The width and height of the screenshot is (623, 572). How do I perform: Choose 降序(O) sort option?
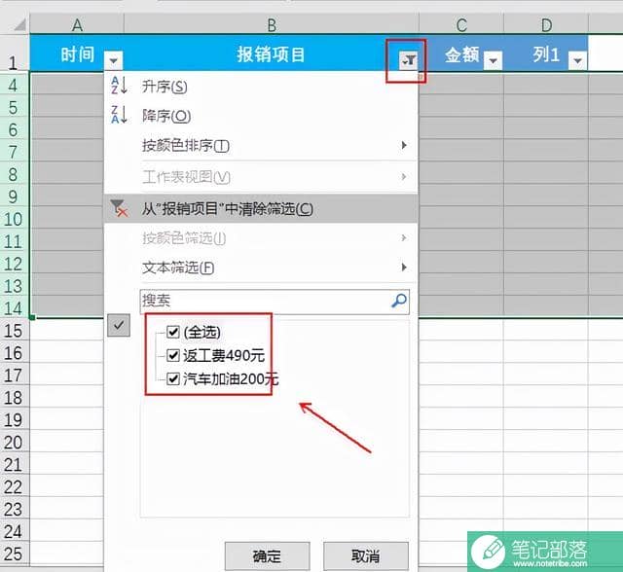click(x=261, y=116)
